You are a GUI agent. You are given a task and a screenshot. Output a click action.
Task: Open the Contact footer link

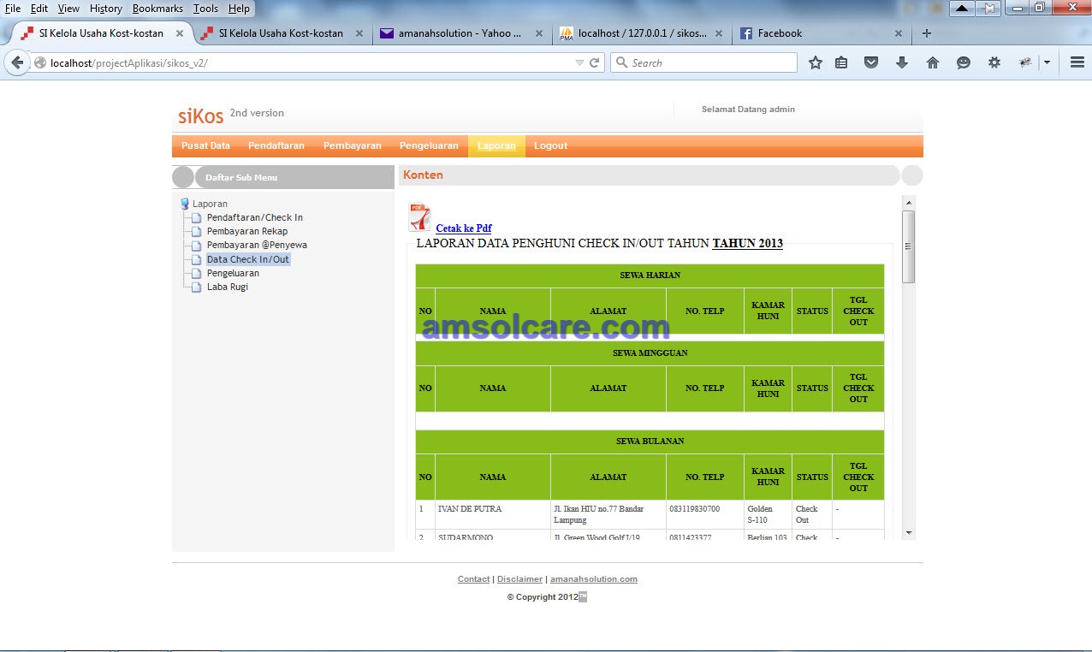click(x=474, y=579)
